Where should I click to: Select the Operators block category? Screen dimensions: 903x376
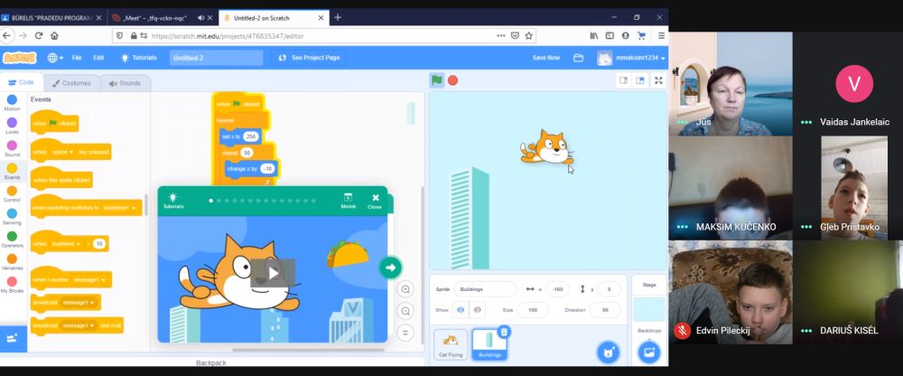click(12, 240)
